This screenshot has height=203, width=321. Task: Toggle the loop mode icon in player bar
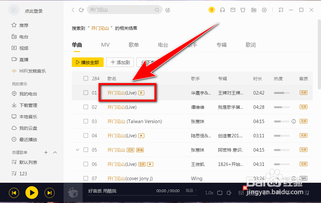click(220, 193)
